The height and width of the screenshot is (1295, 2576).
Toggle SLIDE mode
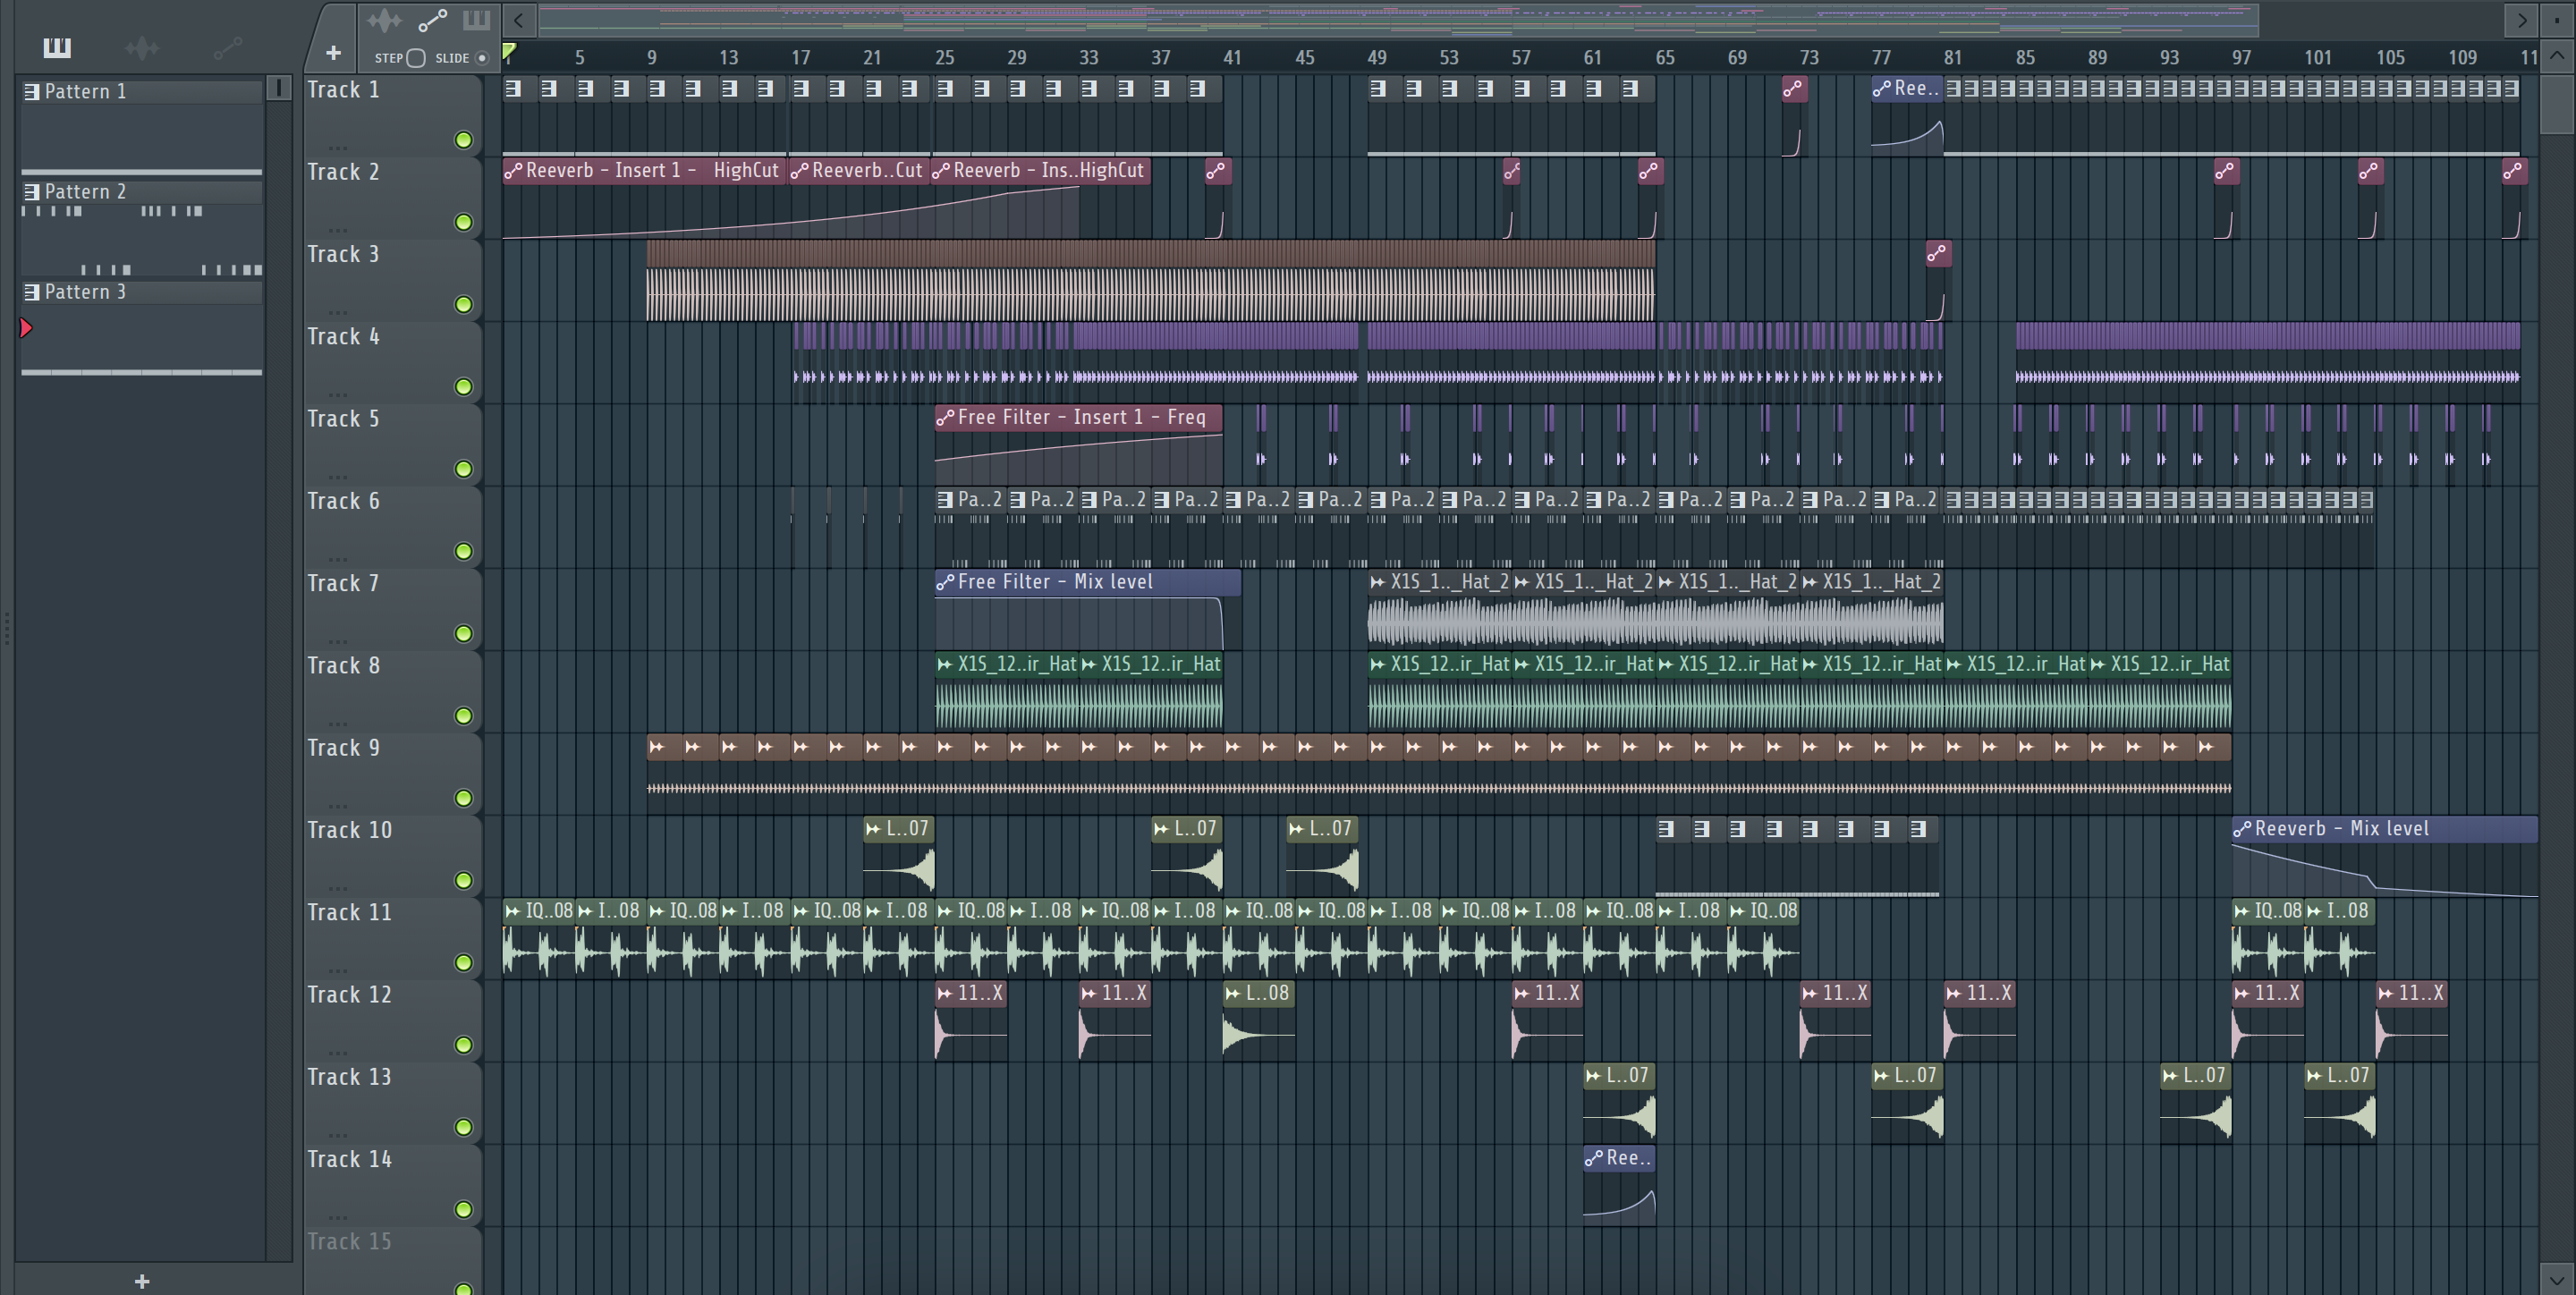(482, 58)
